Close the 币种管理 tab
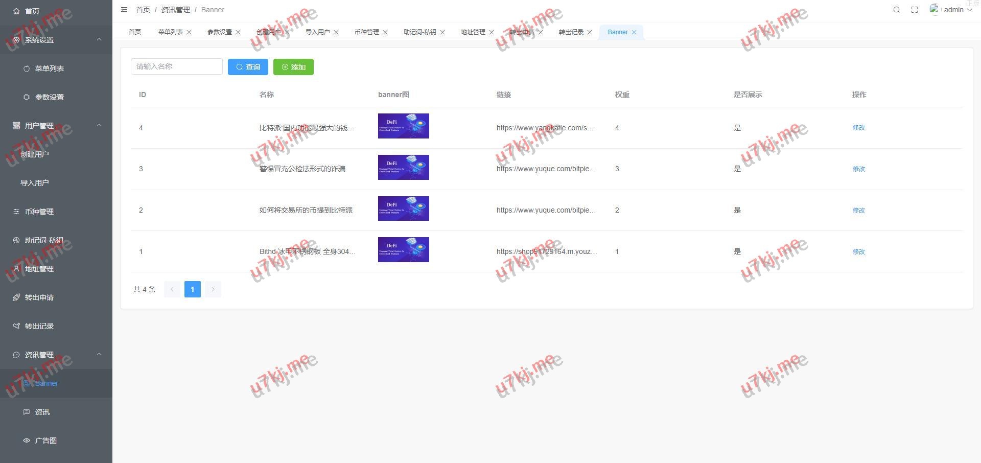Screen dimensions: 981x463 (385, 32)
